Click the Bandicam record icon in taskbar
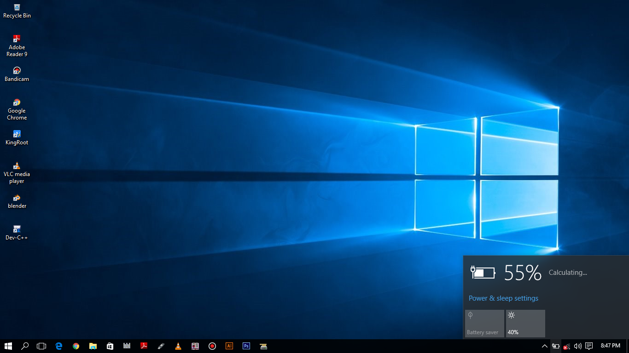629x353 pixels. (x=212, y=346)
